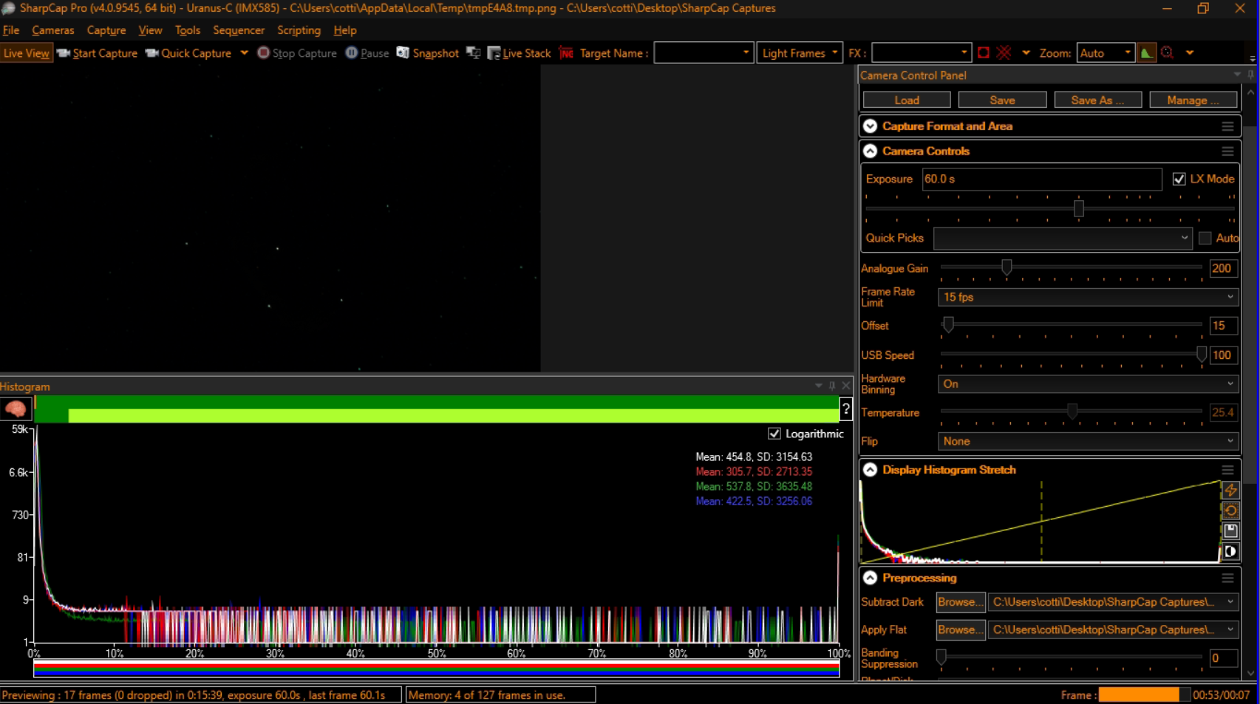Click the Save As ... button
Viewport: 1260px width, 704px height.
1097,100
